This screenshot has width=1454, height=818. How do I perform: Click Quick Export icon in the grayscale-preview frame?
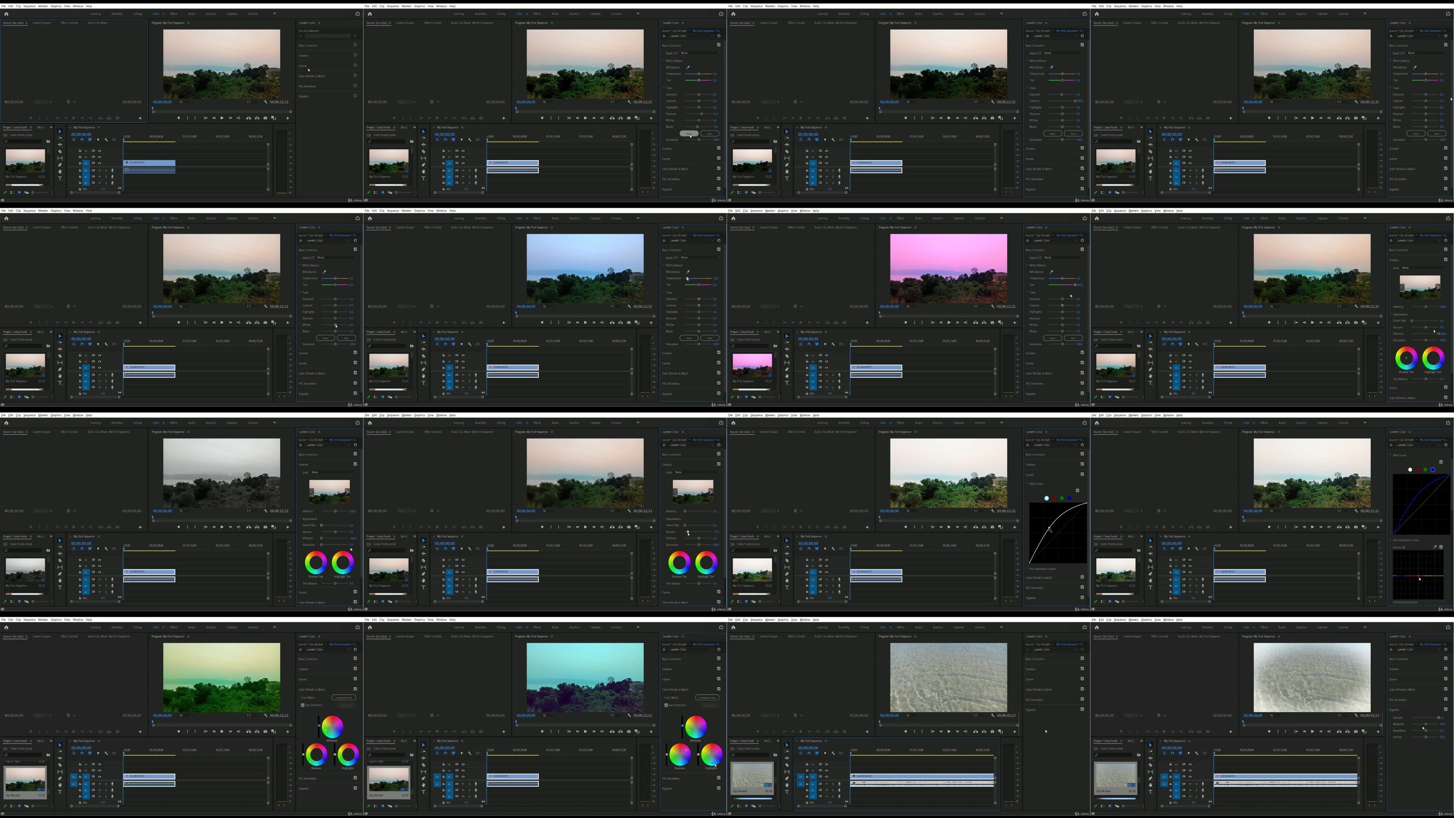(357, 423)
